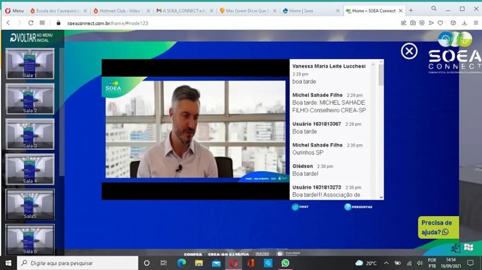Open a new browser tab with plus
The height and width of the screenshot is (270, 482).
[x=411, y=10]
